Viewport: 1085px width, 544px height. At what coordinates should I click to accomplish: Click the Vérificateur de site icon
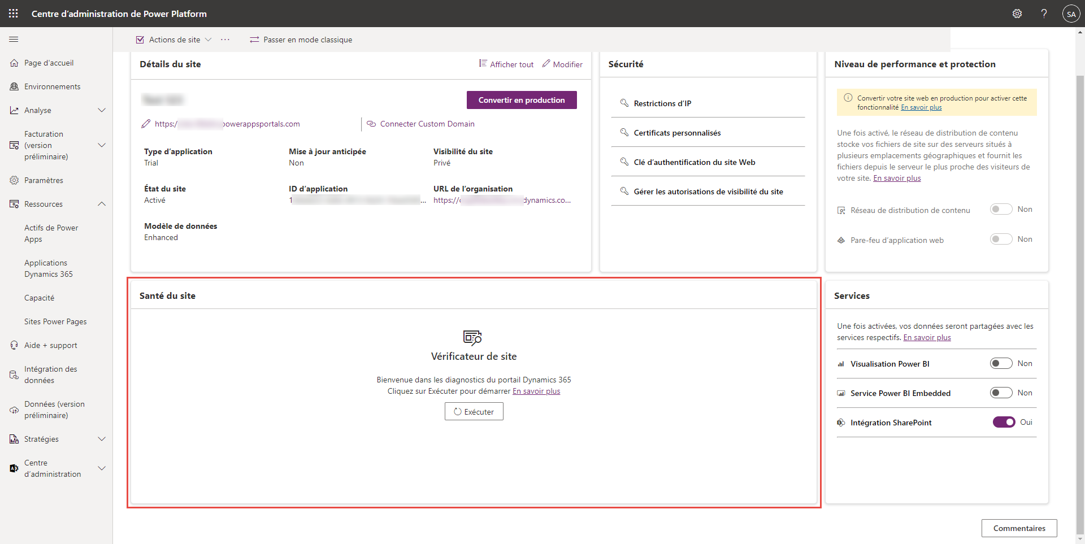(x=472, y=337)
